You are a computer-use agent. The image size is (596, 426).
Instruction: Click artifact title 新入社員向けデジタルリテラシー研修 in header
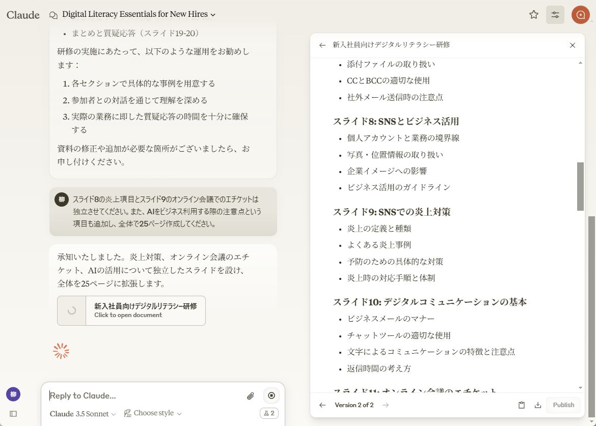tap(391, 45)
